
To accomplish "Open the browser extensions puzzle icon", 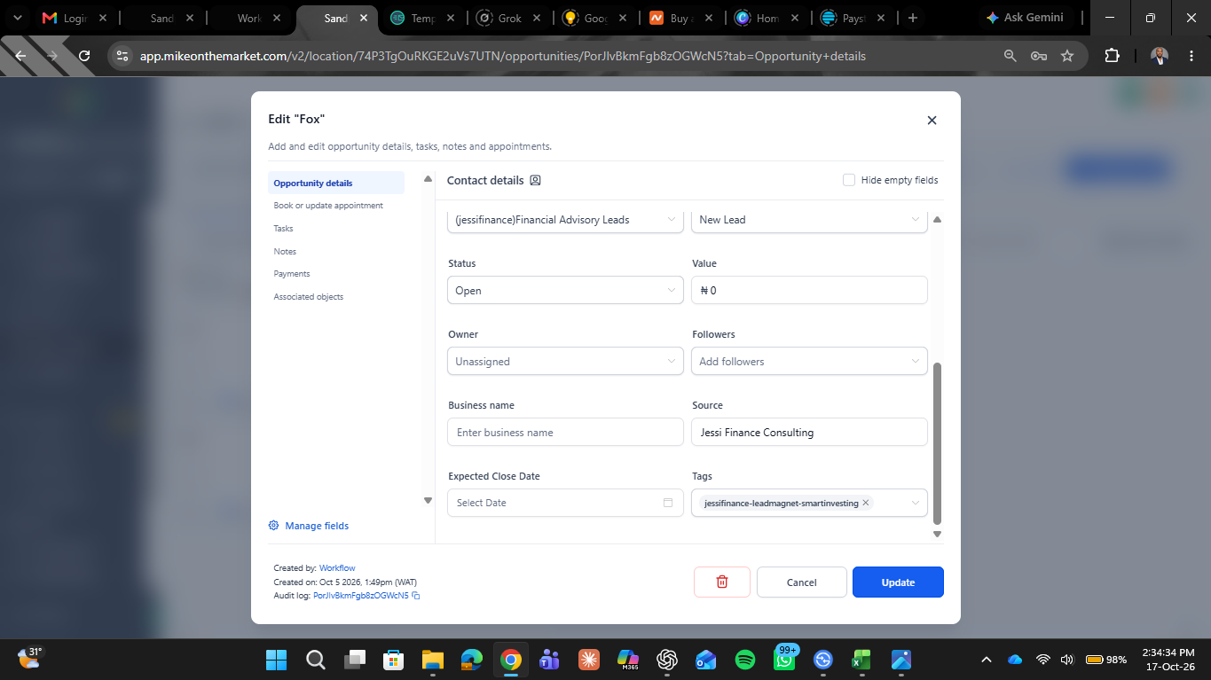I will point(1112,56).
